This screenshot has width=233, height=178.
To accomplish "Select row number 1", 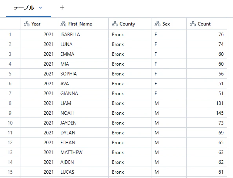I will click(x=10, y=34).
